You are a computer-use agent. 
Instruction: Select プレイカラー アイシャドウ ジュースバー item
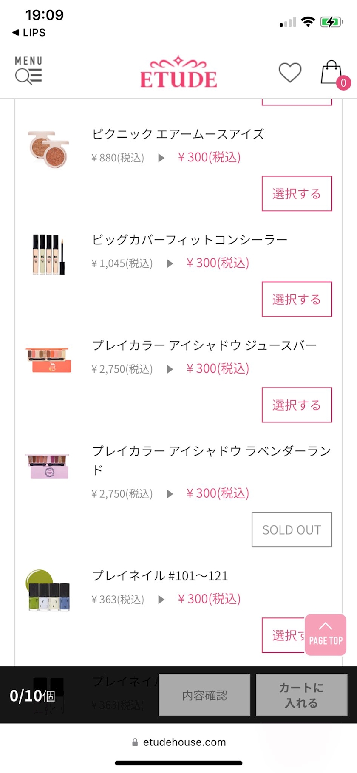click(x=297, y=405)
